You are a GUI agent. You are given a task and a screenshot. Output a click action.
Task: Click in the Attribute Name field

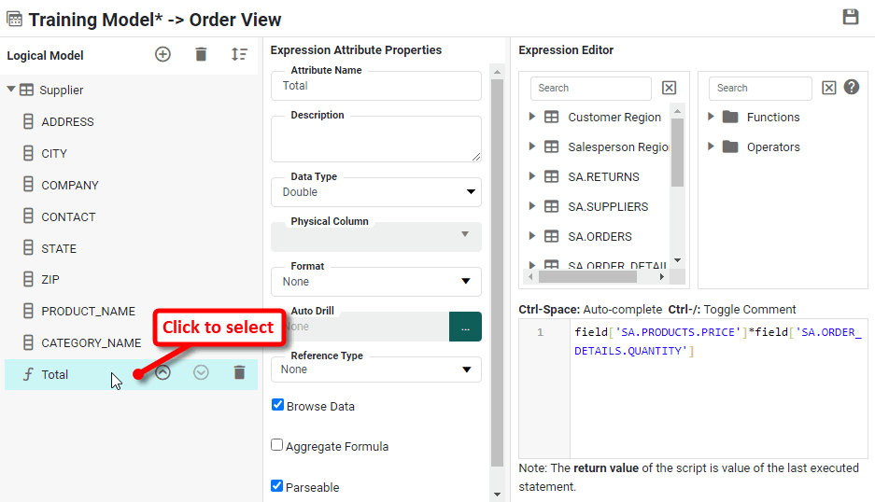click(x=376, y=86)
